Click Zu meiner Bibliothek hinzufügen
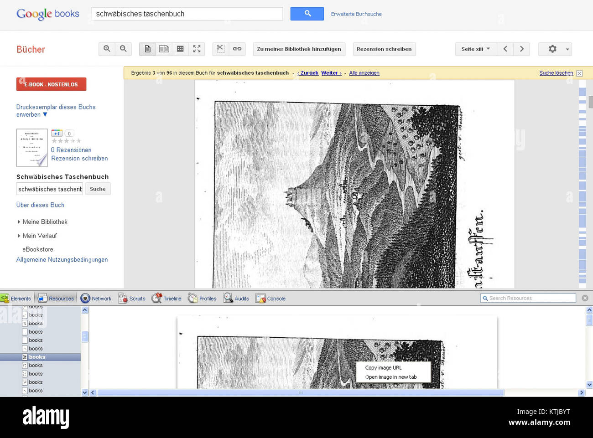 coord(299,49)
